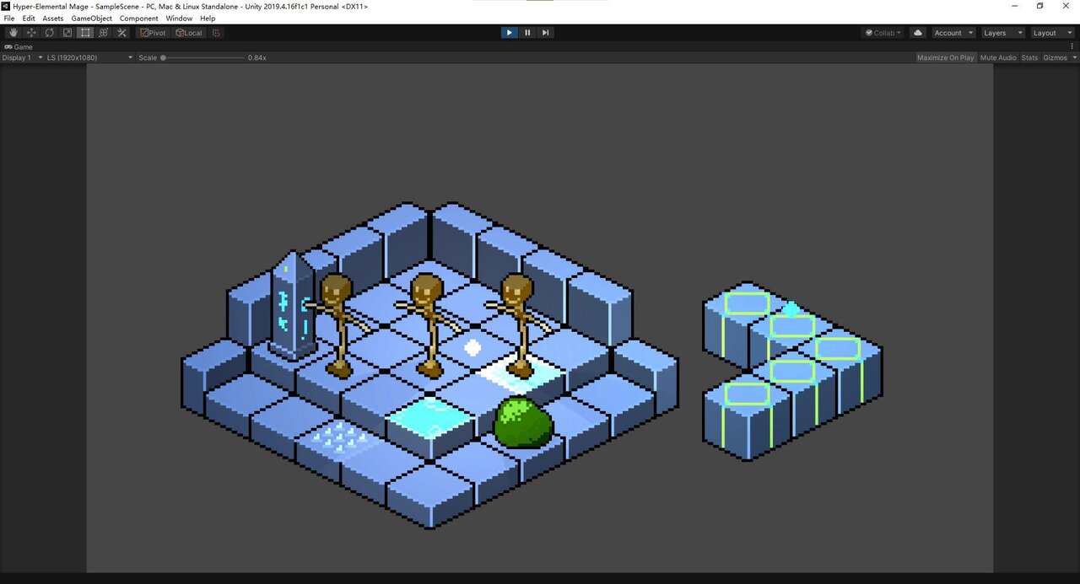Toggle Maximize On Play

point(945,57)
